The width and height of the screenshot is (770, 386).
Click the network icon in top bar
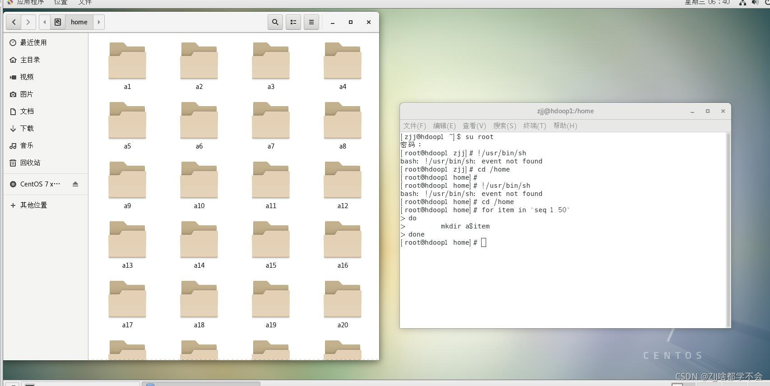pos(742,2)
